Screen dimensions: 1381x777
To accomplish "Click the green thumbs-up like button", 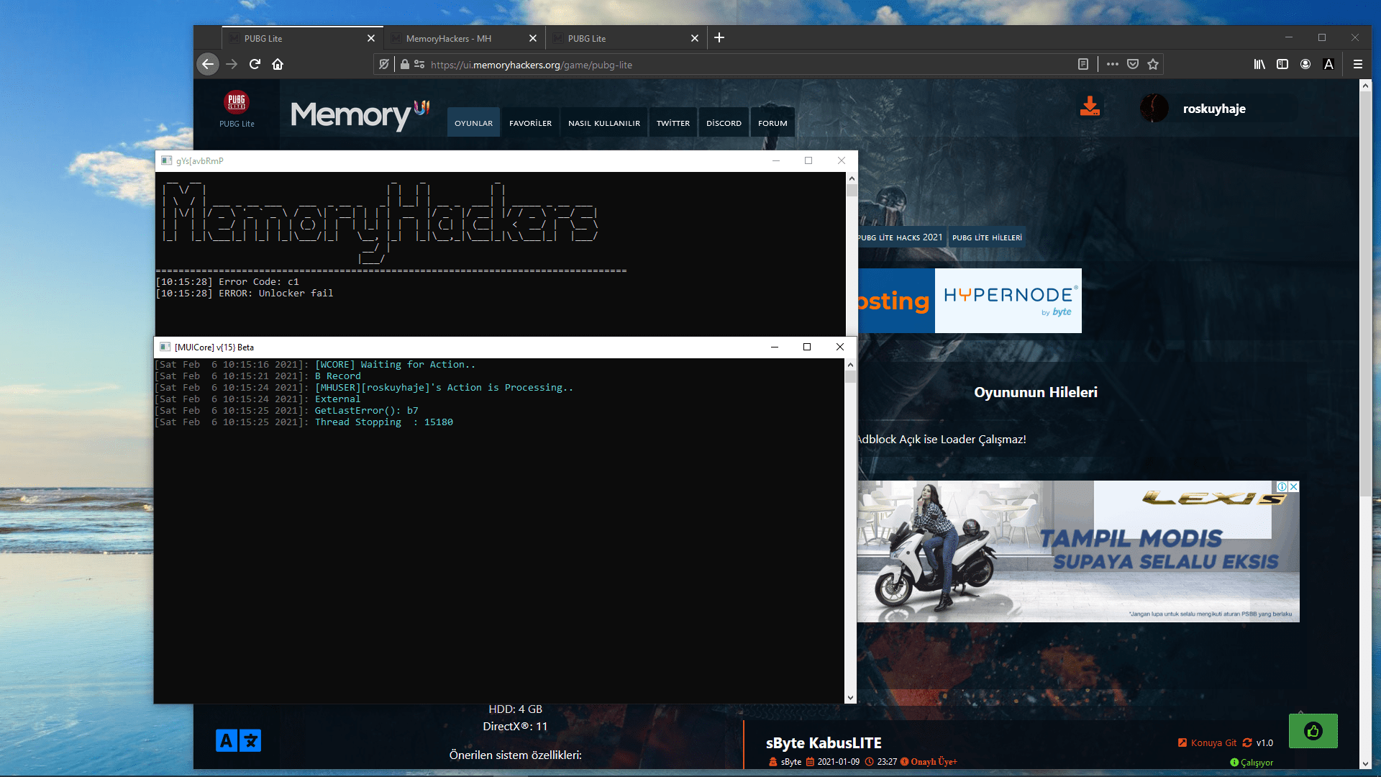I will click(x=1313, y=731).
